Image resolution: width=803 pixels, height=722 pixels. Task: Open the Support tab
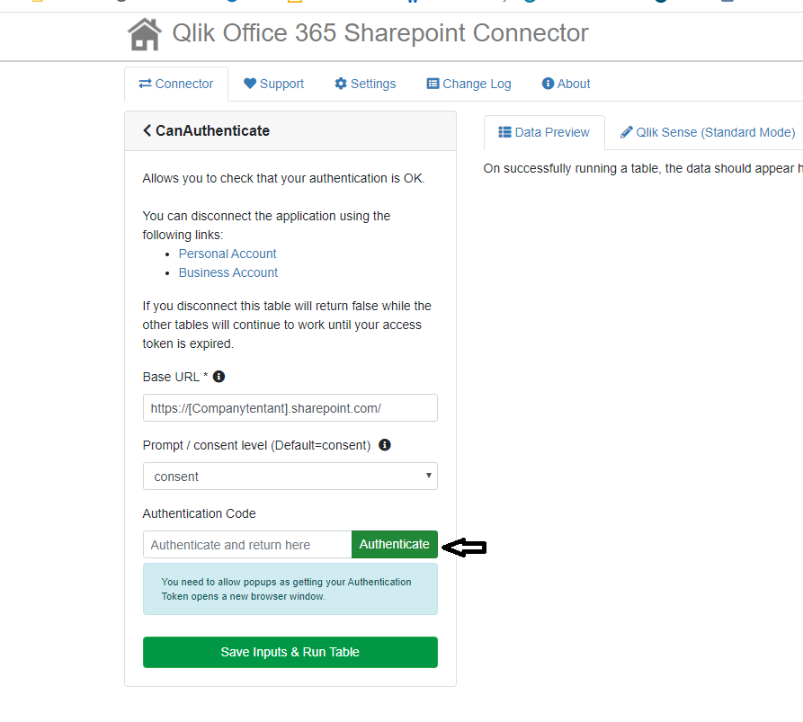click(273, 84)
